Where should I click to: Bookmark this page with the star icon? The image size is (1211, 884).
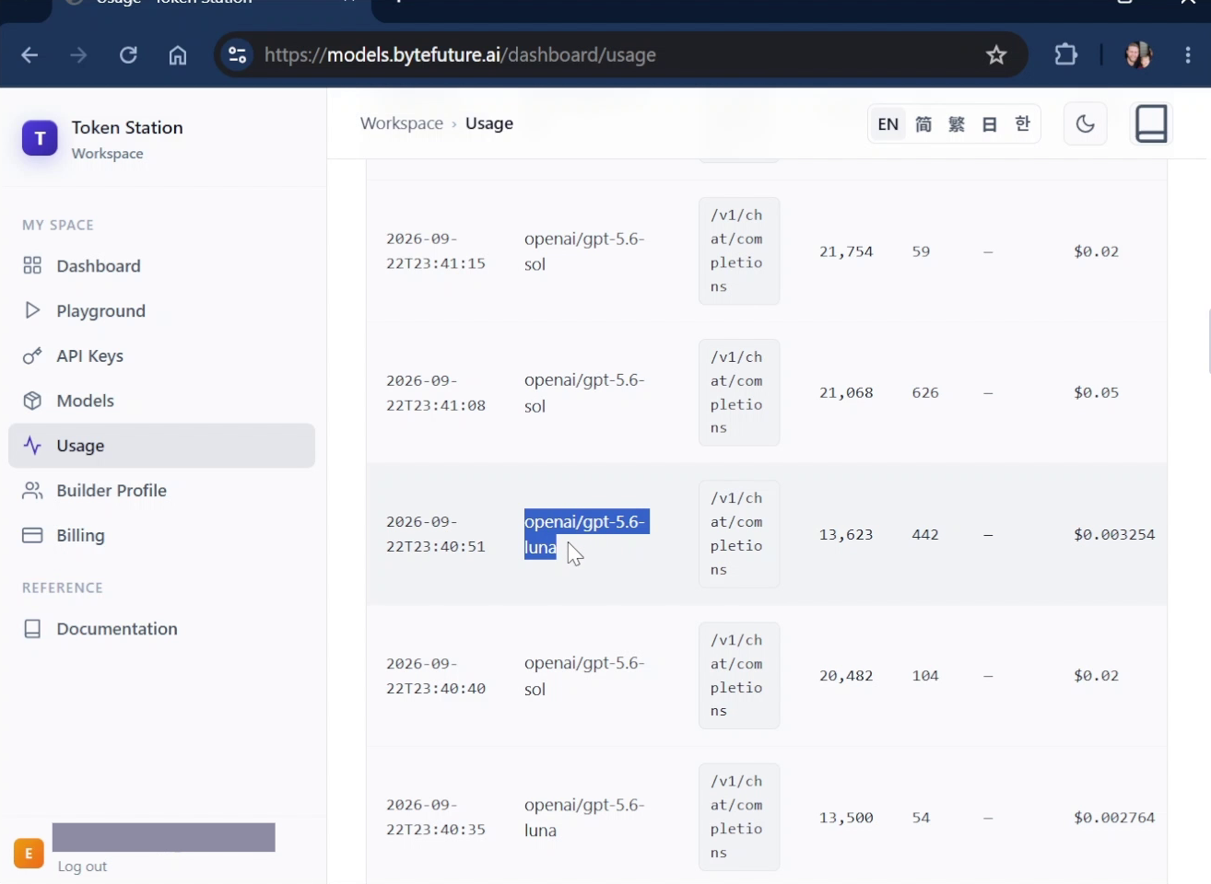point(996,55)
